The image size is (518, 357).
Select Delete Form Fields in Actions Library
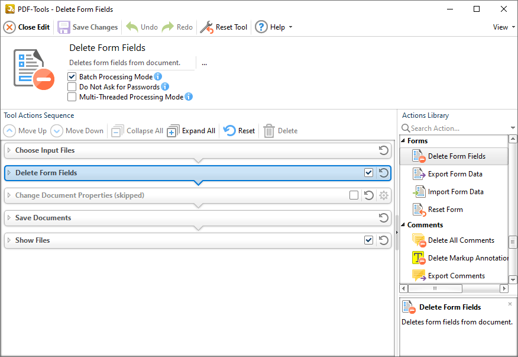[x=454, y=156]
